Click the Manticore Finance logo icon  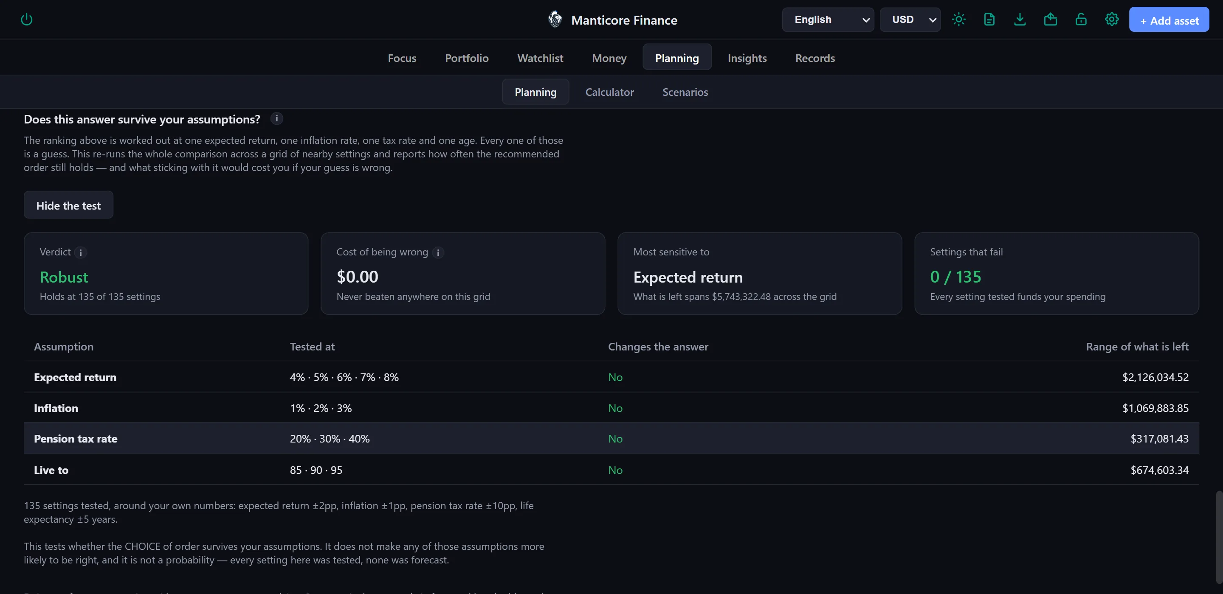click(x=555, y=20)
